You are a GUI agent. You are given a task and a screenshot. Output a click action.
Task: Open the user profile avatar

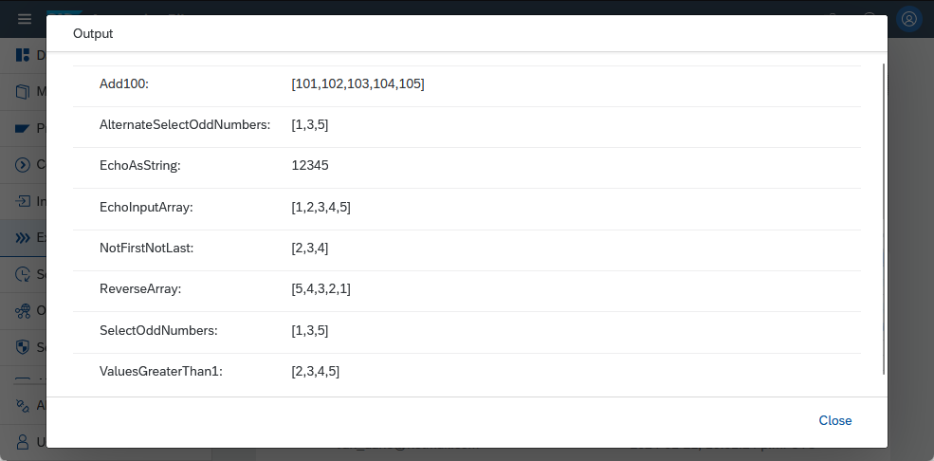909,19
